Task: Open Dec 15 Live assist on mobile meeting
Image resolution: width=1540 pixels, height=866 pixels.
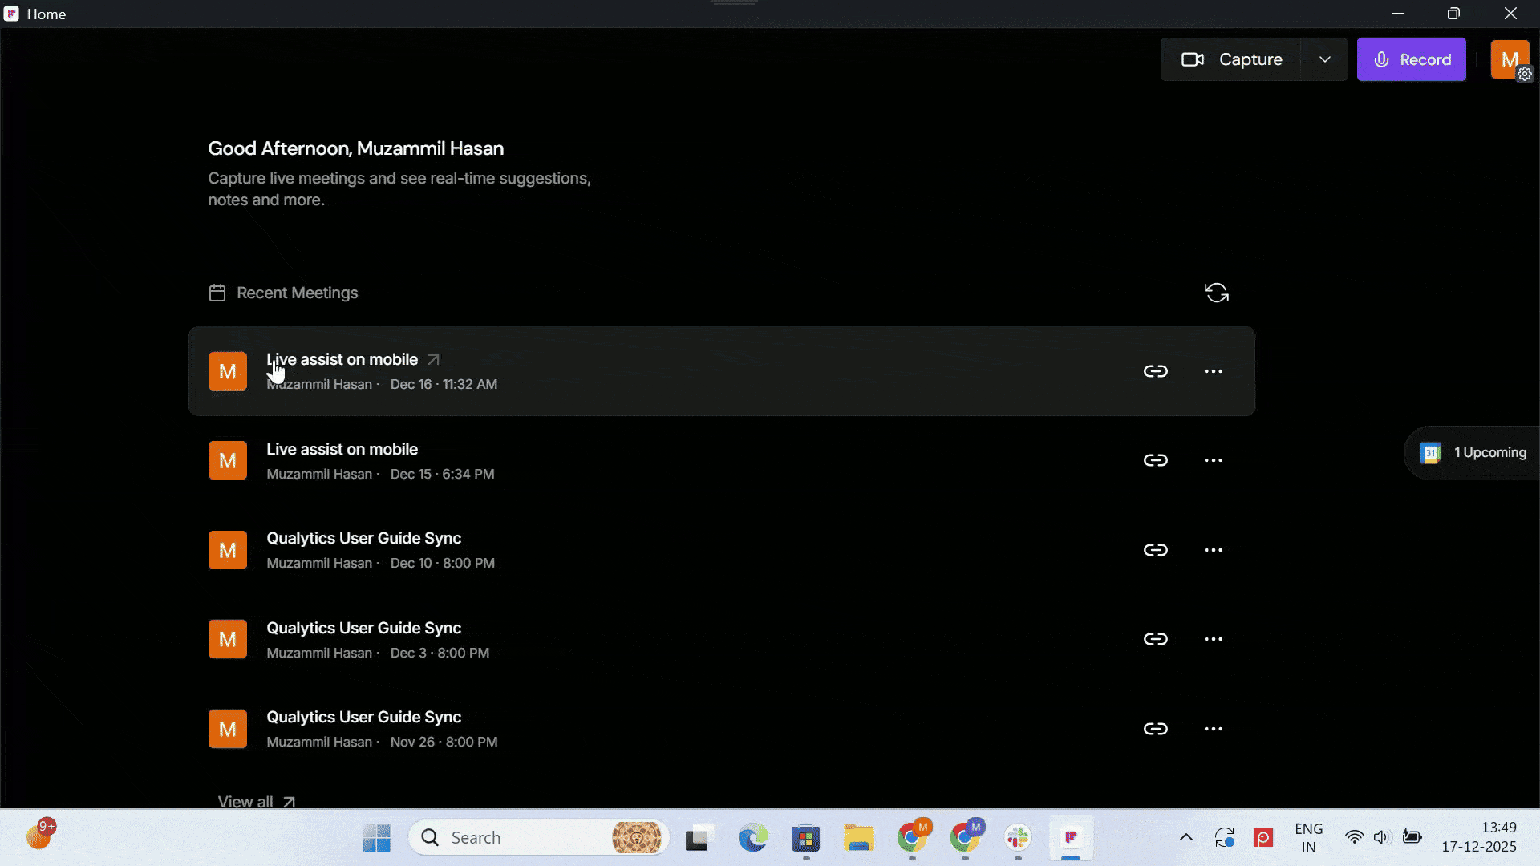Action: pos(342,450)
